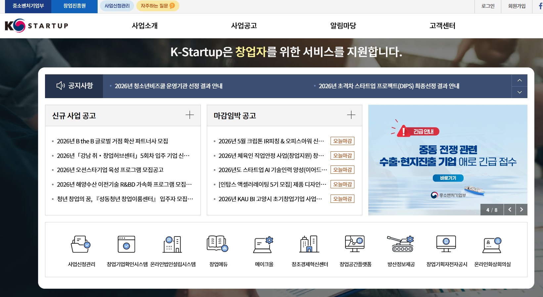Open the 긴급 안내 중동 전쟁 banner
Screen dimensions: 543x297
(448, 160)
